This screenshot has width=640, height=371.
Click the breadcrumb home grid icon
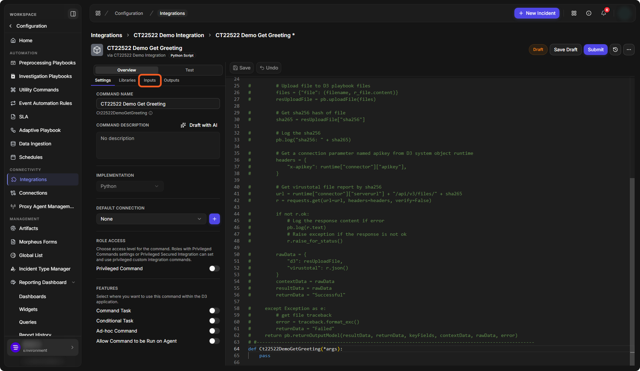[x=98, y=13]
